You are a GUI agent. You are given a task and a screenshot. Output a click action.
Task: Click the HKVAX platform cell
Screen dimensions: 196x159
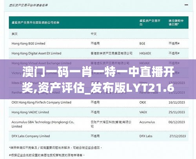[x=144, y=63]
